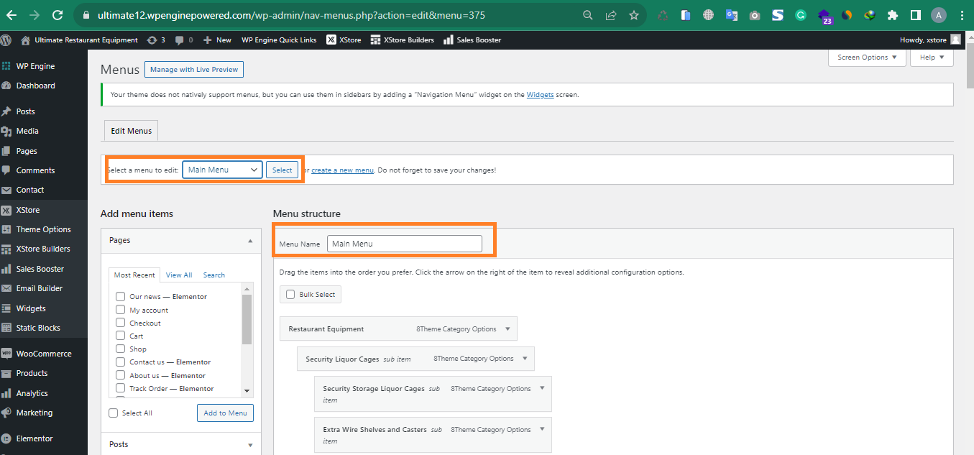Open the XStore Builders admin bar menu

coord(402,40)
